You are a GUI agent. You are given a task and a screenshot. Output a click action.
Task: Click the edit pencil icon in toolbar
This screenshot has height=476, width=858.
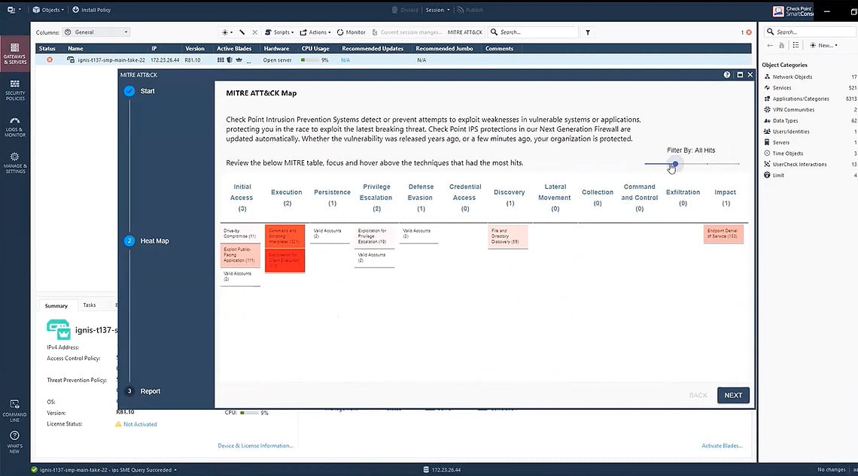coord(242,32)
